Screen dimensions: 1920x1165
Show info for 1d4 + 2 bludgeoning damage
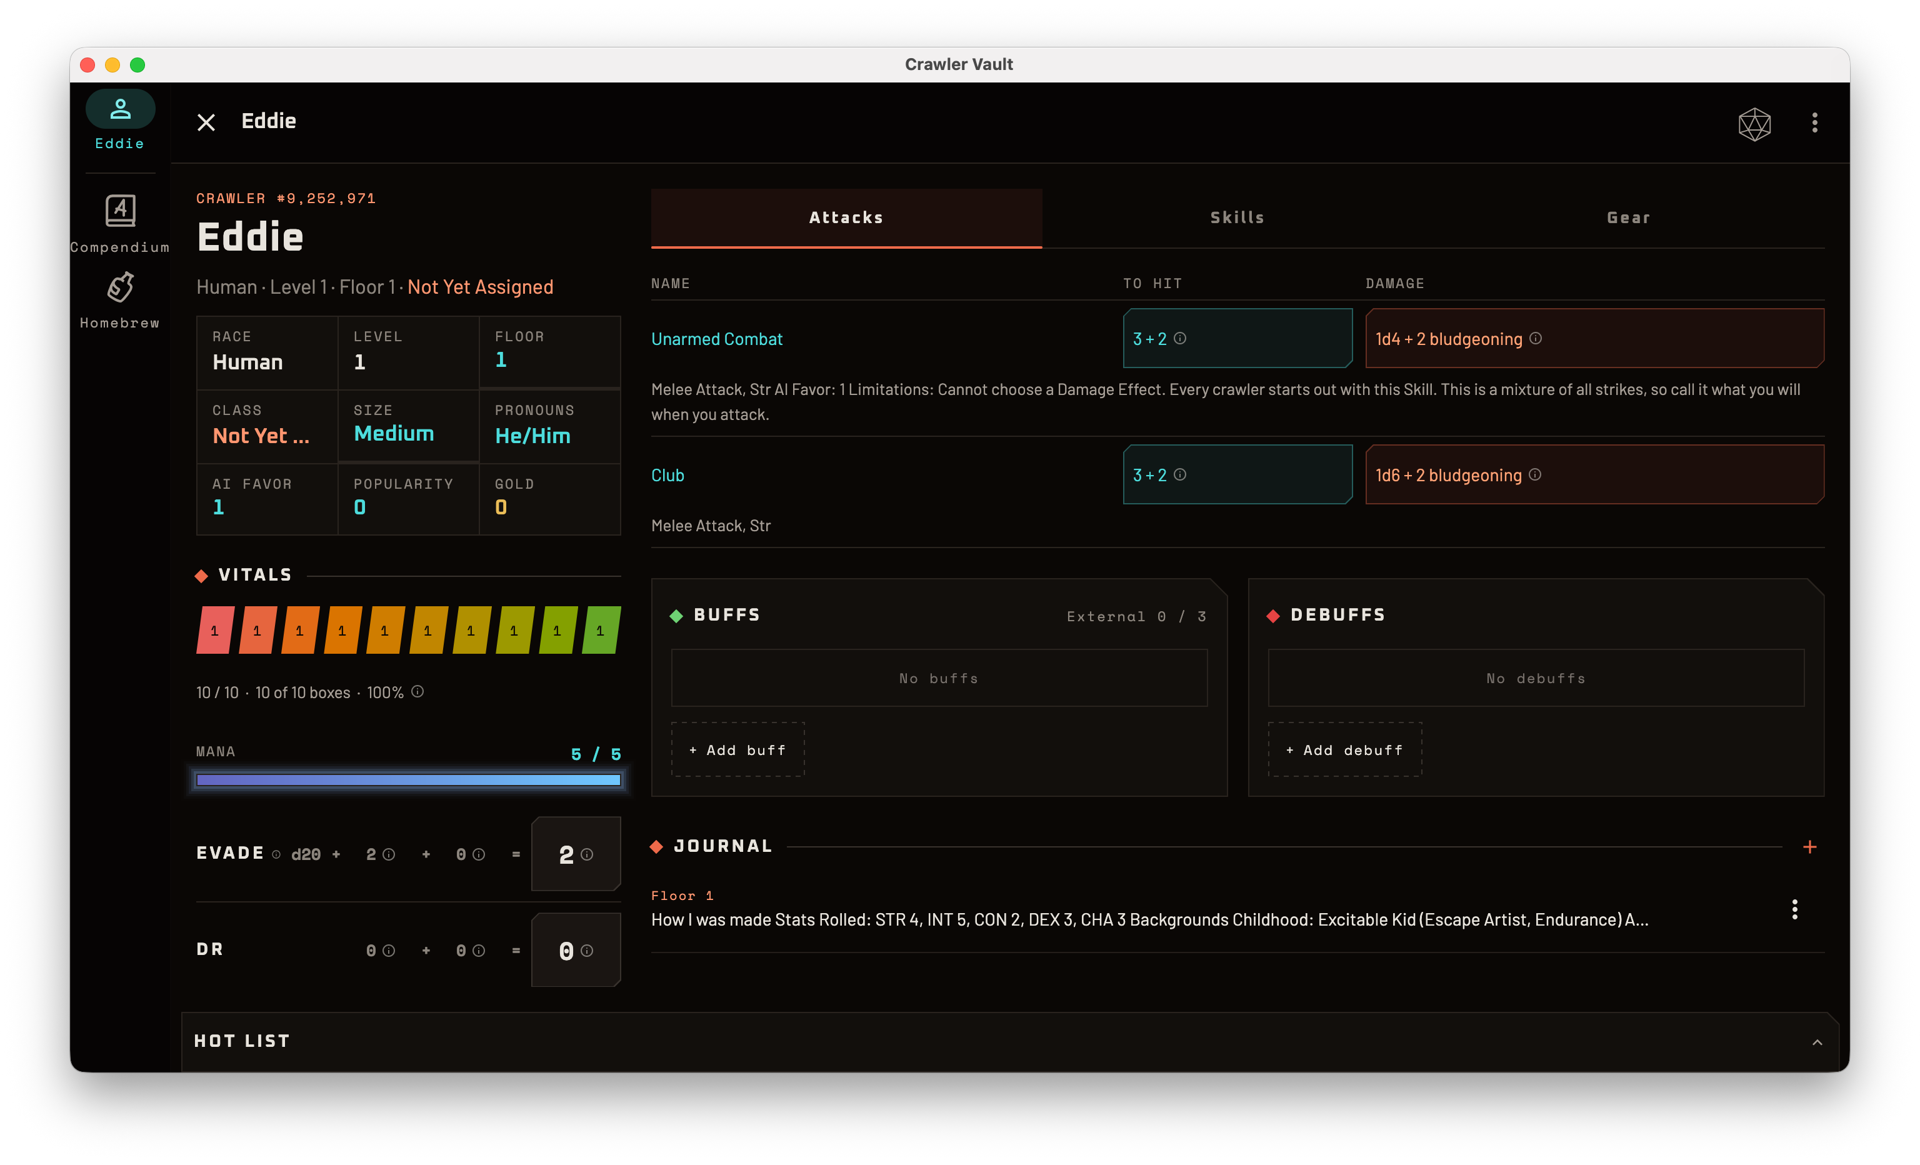coord(1535,338)
